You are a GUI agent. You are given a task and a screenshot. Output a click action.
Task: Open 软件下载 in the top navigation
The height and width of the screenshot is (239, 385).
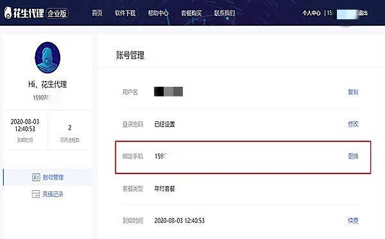click(x=125, y=13)
